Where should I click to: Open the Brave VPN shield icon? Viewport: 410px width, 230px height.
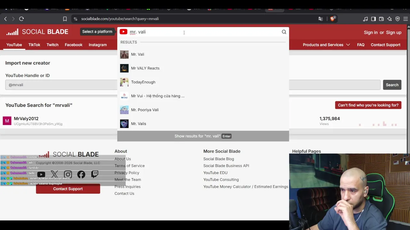pyautogui.click(x=398, y=19)
